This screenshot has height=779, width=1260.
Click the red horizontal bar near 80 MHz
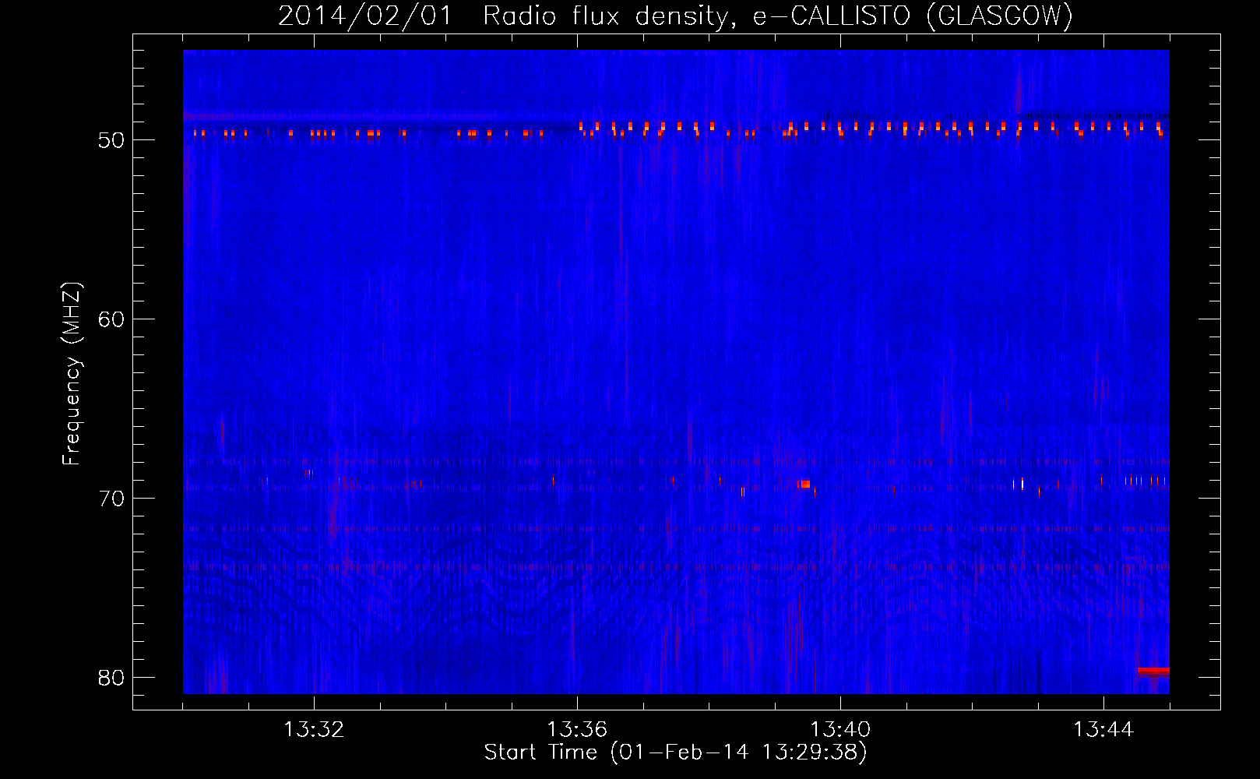coord(1153,671)
